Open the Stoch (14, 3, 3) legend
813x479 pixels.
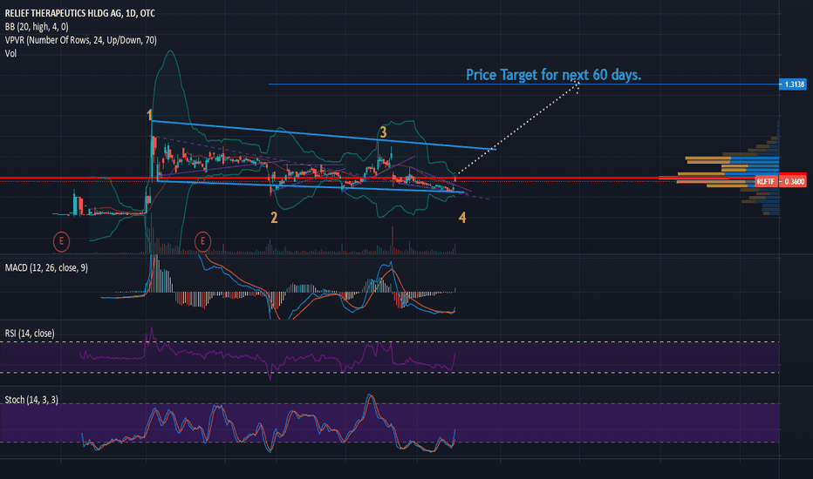point(31,400)
